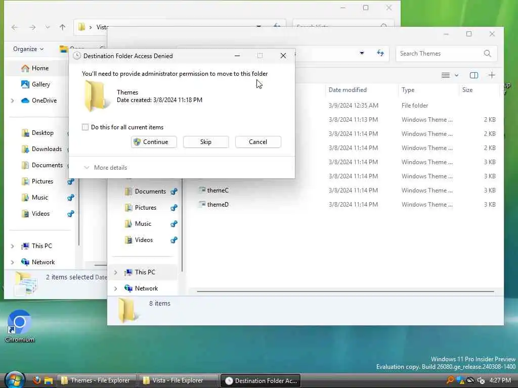The height and width of the screenshot is (388, 518).
Task: Sort by Type column header
Action: point(408,90)
